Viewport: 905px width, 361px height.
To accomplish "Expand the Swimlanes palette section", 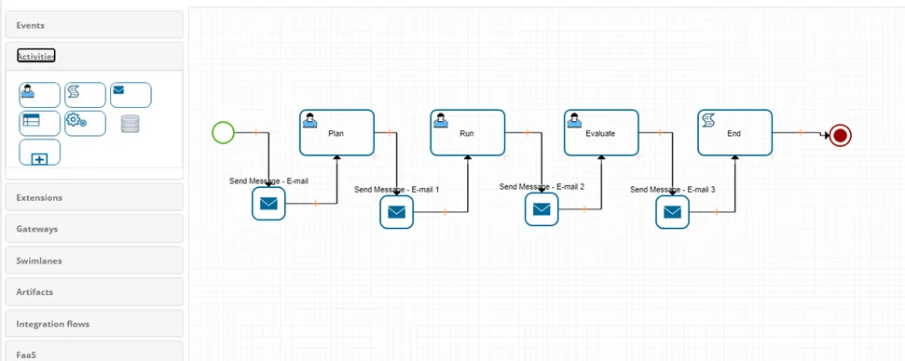I will [94, 261].
